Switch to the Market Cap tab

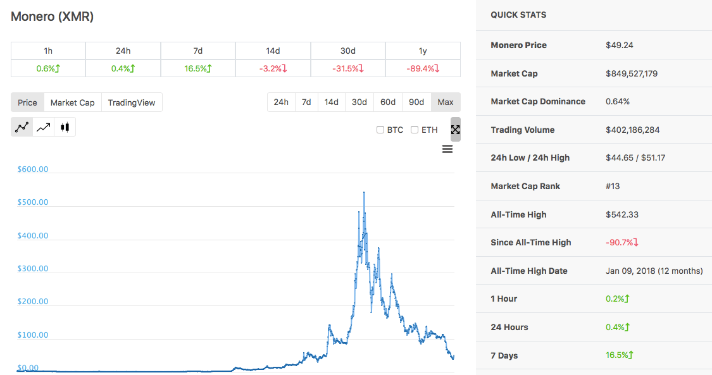(72, 102)
